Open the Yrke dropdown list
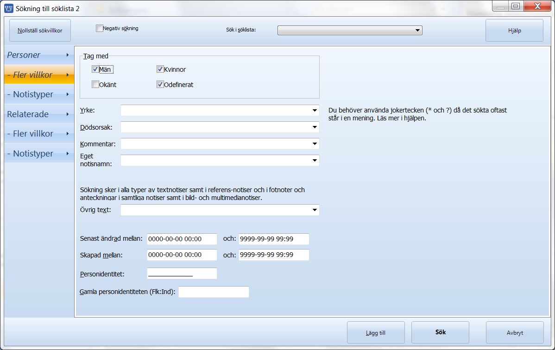Viewport: 555px width, 350px height. pyautogui.click(x=315, y=110)
